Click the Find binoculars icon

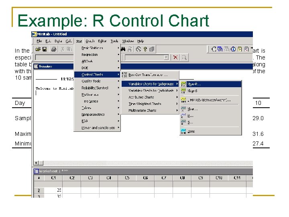point(123,49)
